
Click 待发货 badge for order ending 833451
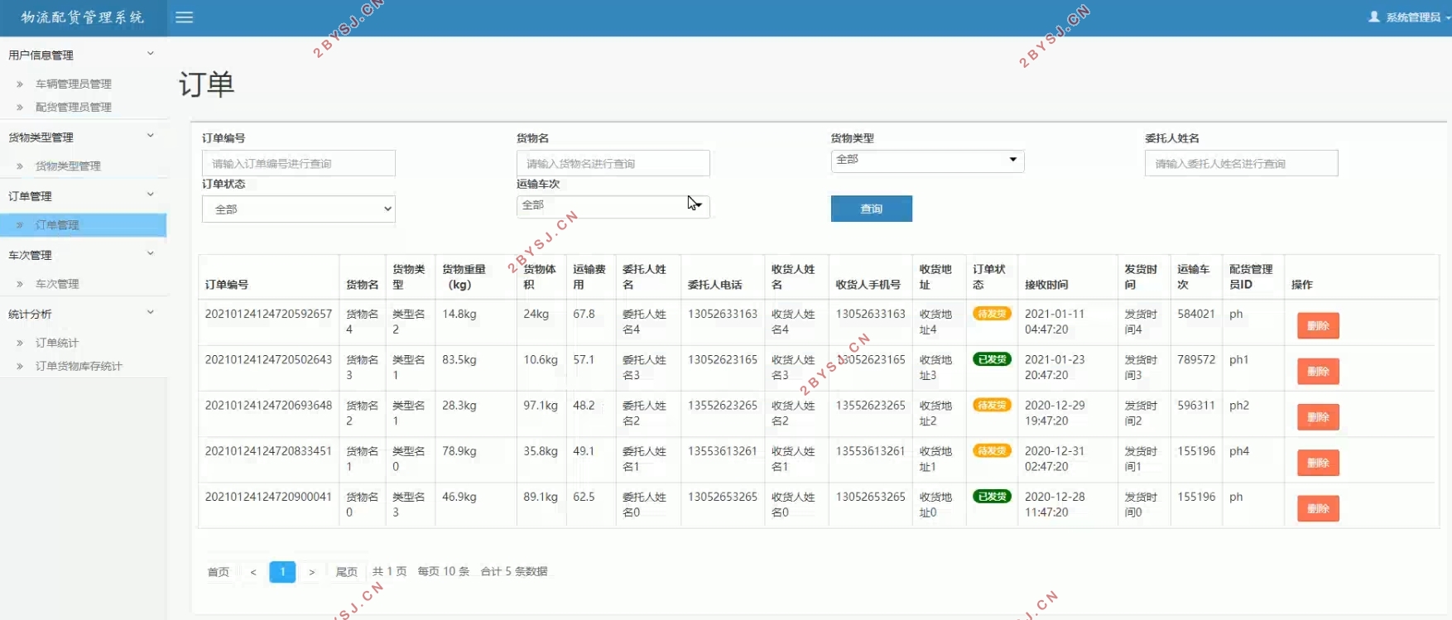992,450
